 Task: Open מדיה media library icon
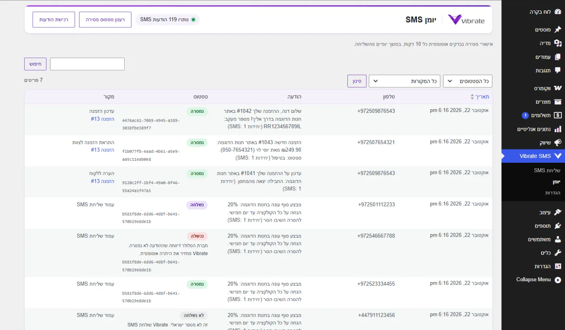pos(558,43)
